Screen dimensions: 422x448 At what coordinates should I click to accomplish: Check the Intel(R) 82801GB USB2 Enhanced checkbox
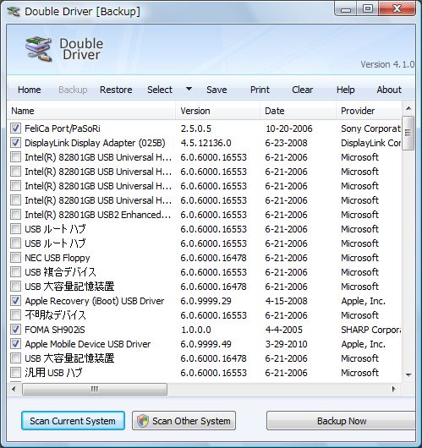click(x=15, y=215)
